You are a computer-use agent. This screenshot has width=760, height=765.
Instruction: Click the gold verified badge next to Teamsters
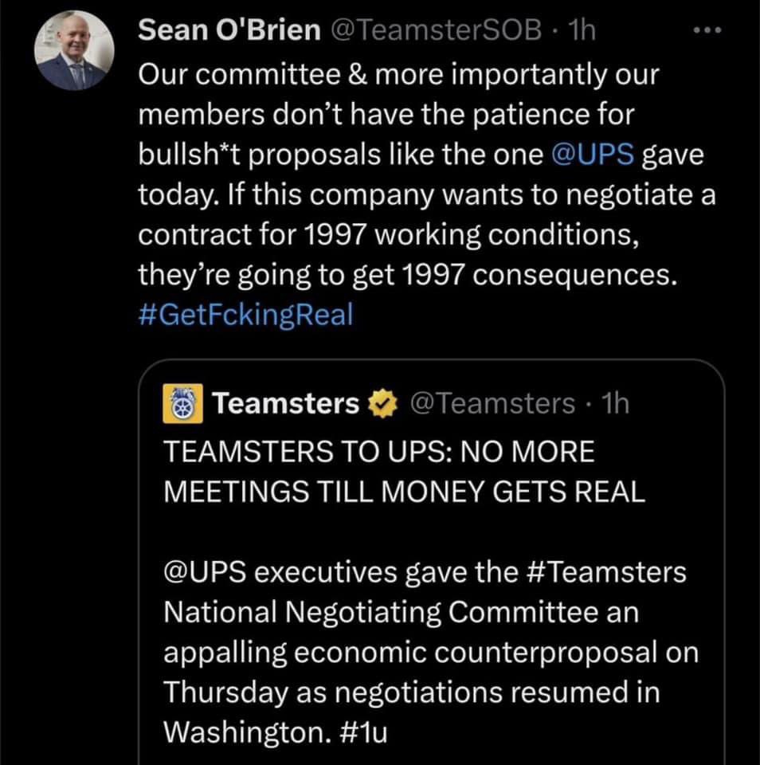[383, 404]
